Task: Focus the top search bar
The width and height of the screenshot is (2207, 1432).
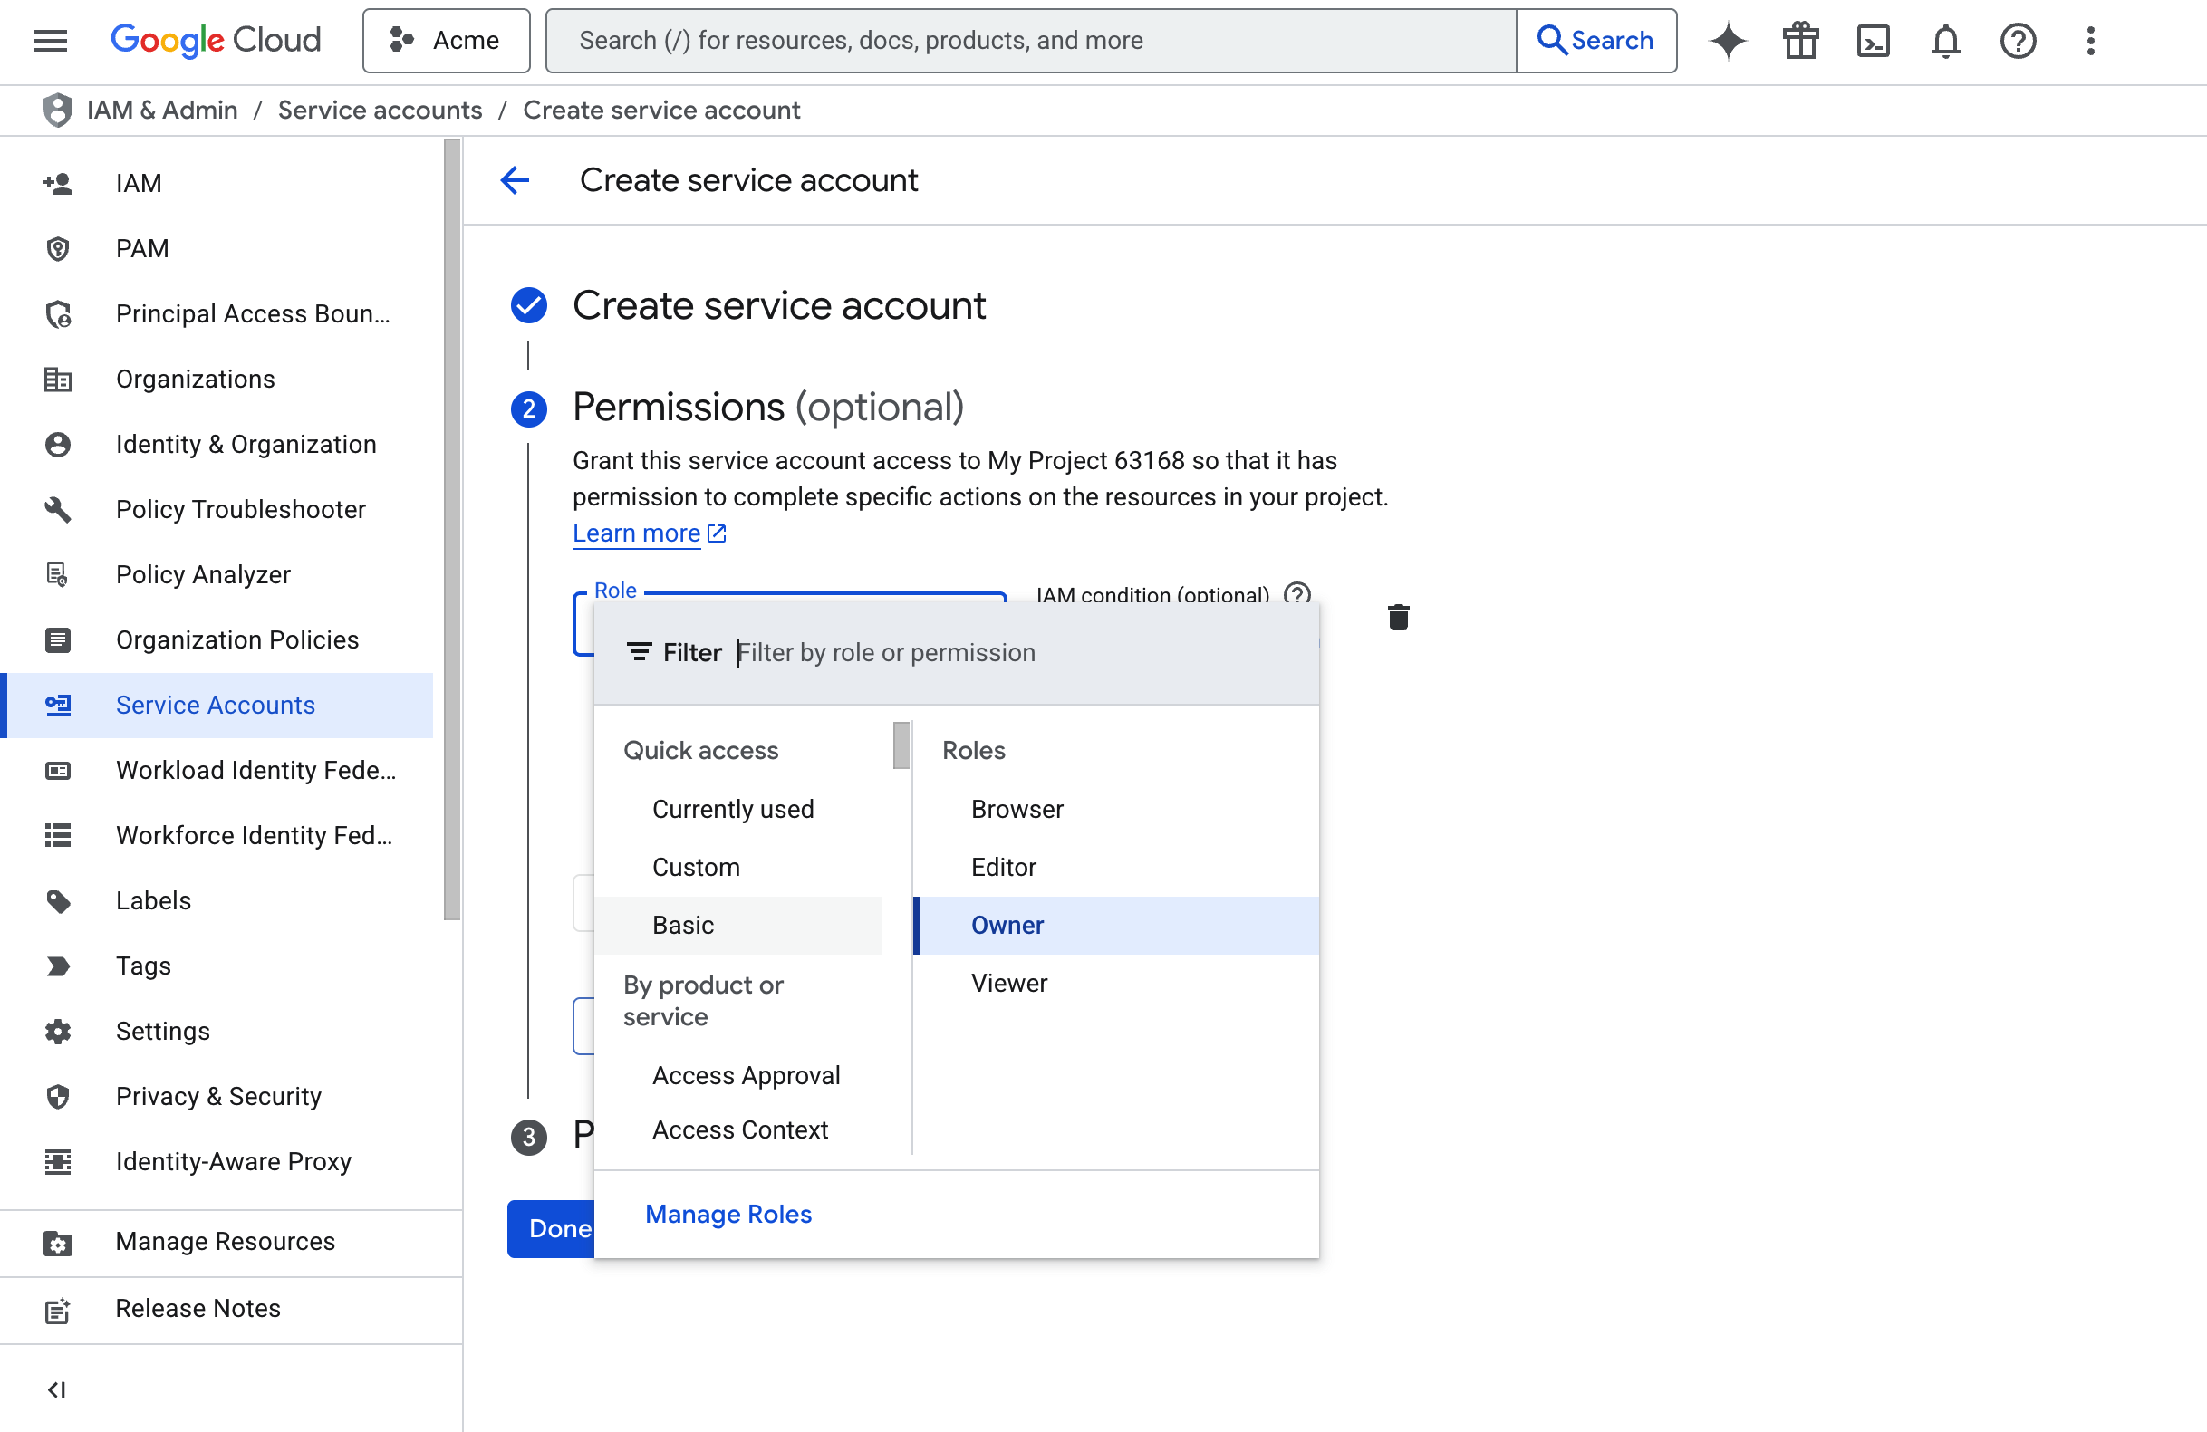Action: [x=1030, y=40]
